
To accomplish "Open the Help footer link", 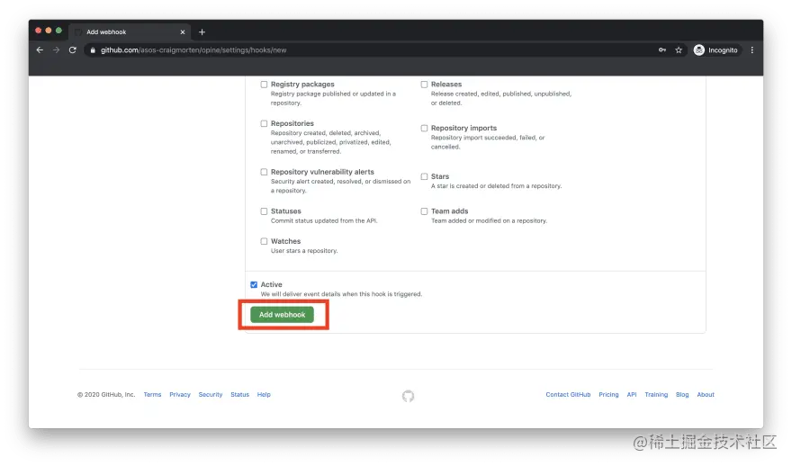I will (x=264, y=395).
